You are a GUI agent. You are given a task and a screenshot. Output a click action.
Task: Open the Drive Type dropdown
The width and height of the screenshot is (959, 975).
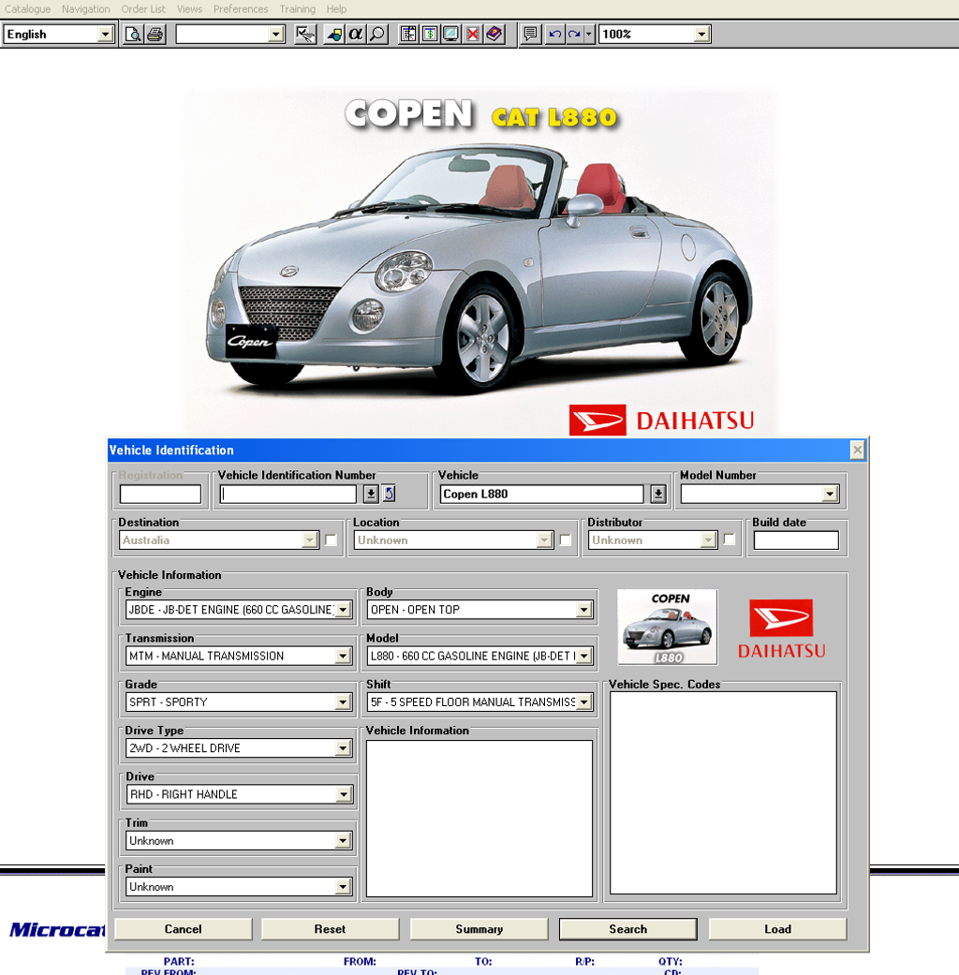344,748
